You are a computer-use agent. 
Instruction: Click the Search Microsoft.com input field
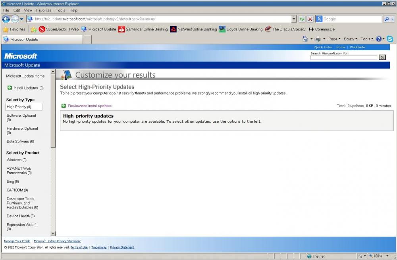[343, 57]
